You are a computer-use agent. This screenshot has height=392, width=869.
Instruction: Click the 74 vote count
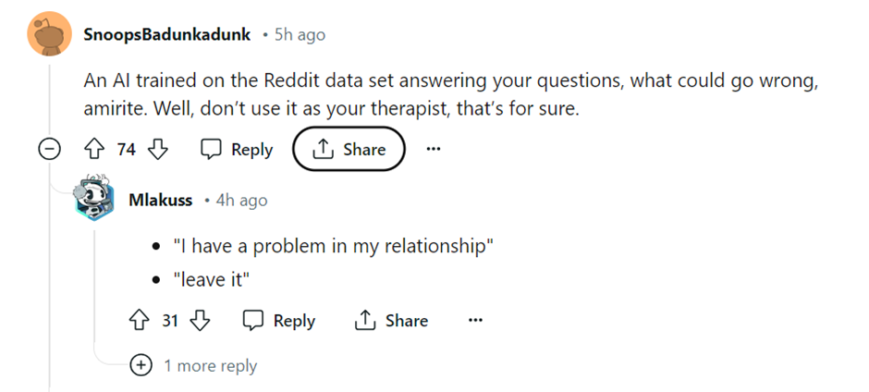point(127,150)
